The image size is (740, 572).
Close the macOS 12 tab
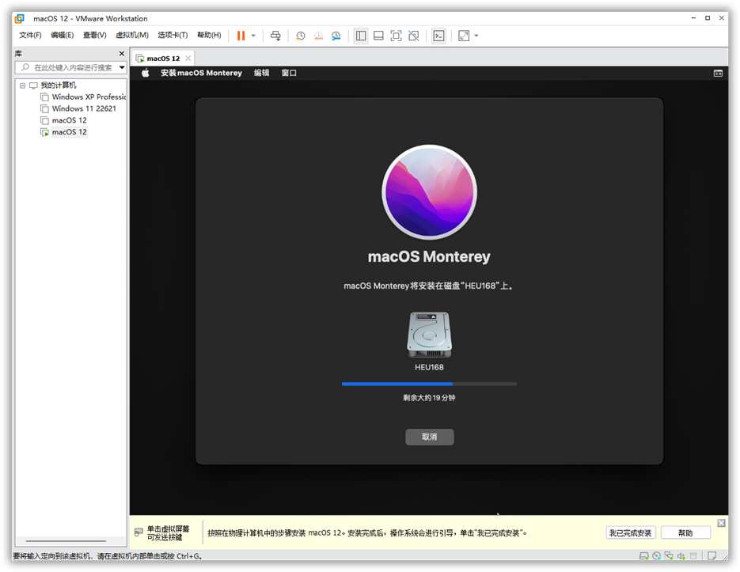click(x=188, y=59)
